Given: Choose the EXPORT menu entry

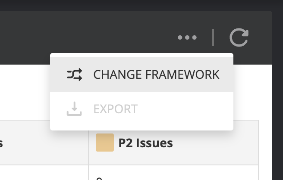Looking at the screenshot, I should [x=115, y=109].
